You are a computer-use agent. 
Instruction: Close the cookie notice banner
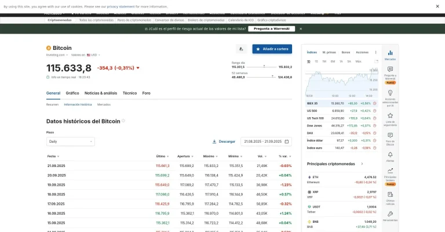coord(437,6)
